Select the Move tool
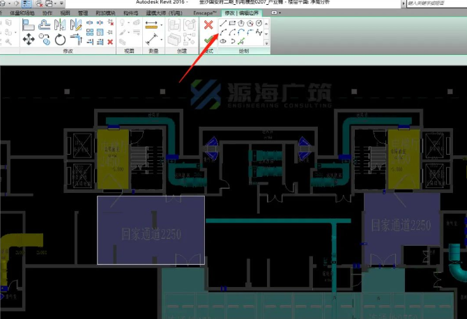Viewport: 467px width, 319px height. [x=29, y=39]
